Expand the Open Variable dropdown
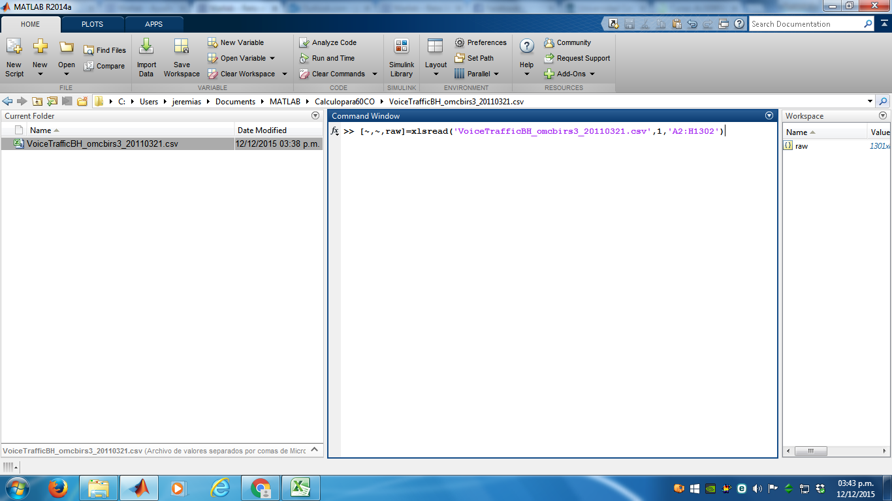This screenshot has width=892, height=501. 273,58
